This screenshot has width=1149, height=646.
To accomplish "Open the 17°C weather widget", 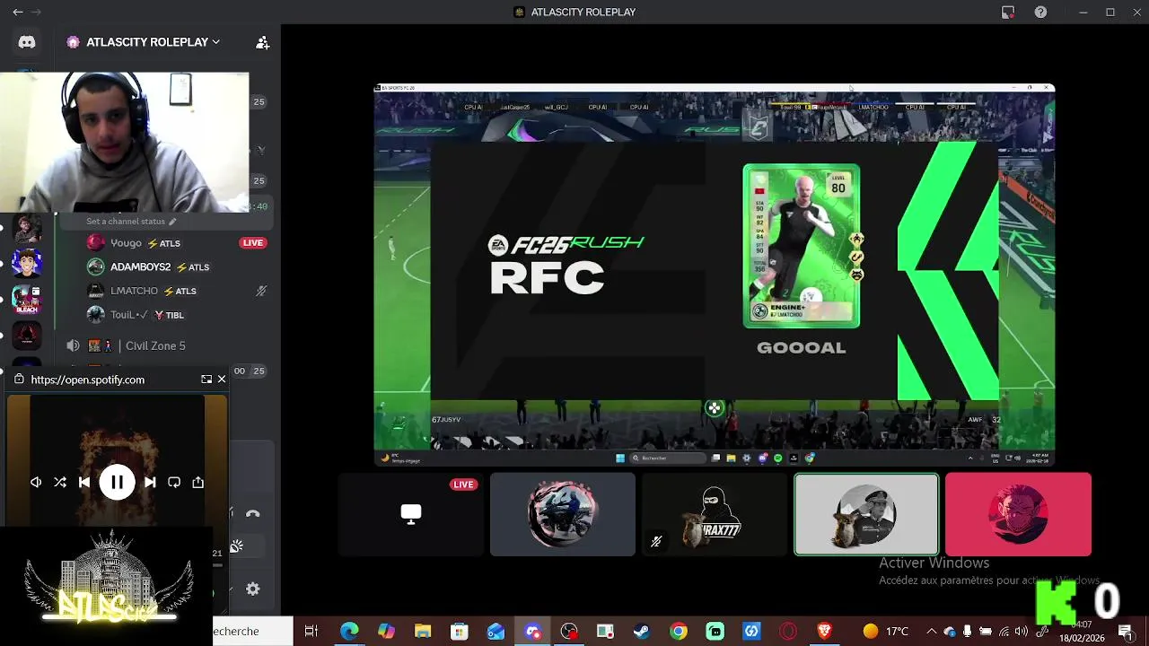I will click(886, 632).
